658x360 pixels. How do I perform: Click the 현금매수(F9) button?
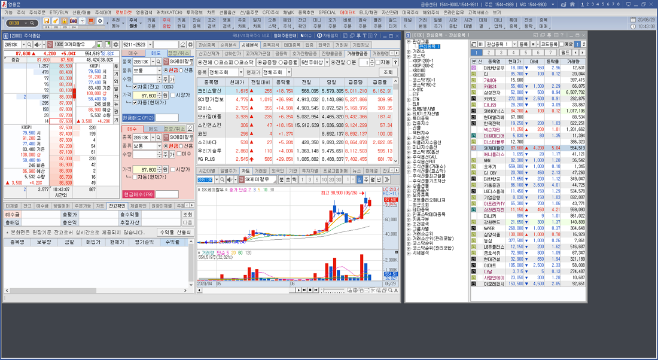click(x=139, y=194)
